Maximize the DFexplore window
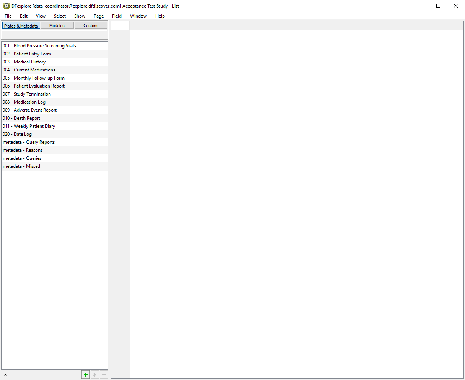 (438, 6)
